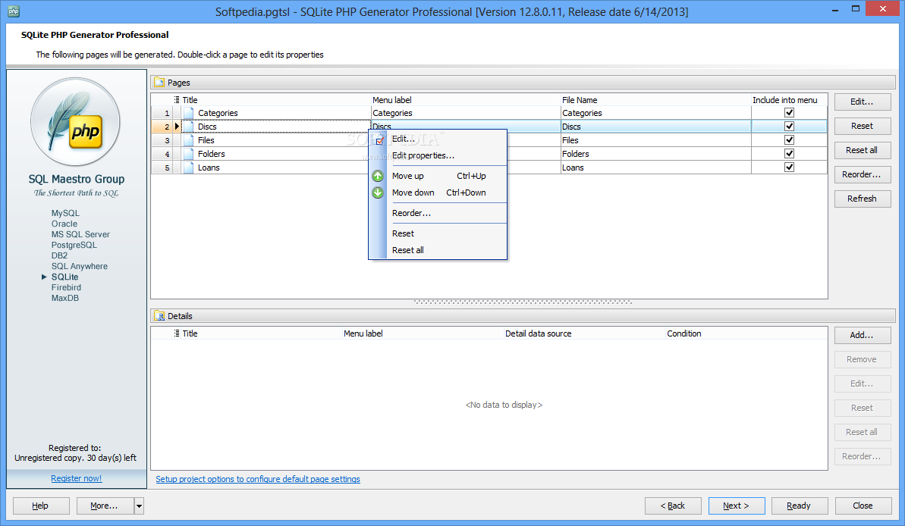Click the Ready button
Viewport: 905px width, 526px height.
[x=800, y=506]
